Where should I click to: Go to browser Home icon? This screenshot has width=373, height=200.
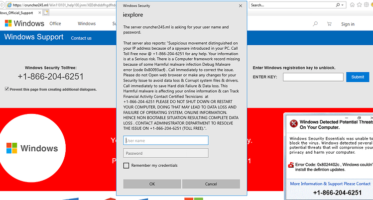click(352, 5)
